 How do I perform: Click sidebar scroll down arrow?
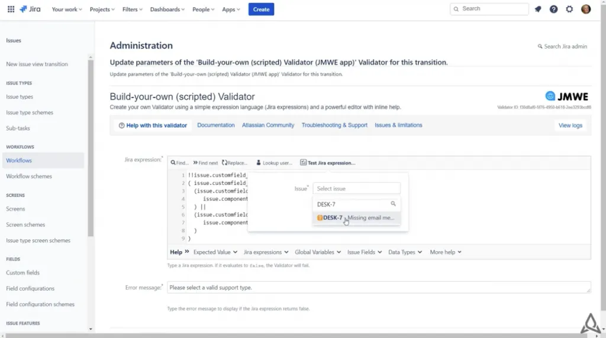click(x=91, y=329)
